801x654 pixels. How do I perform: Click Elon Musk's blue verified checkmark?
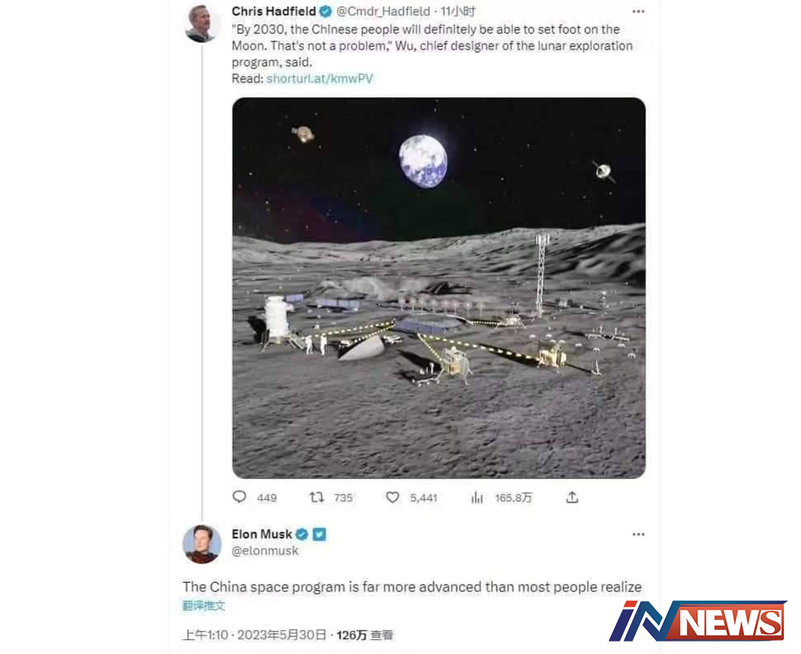pos(302,534)
